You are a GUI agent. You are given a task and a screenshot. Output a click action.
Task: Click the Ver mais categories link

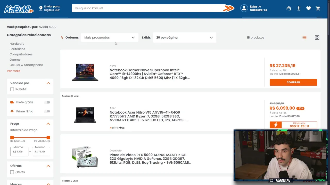[x=13, y=71]
